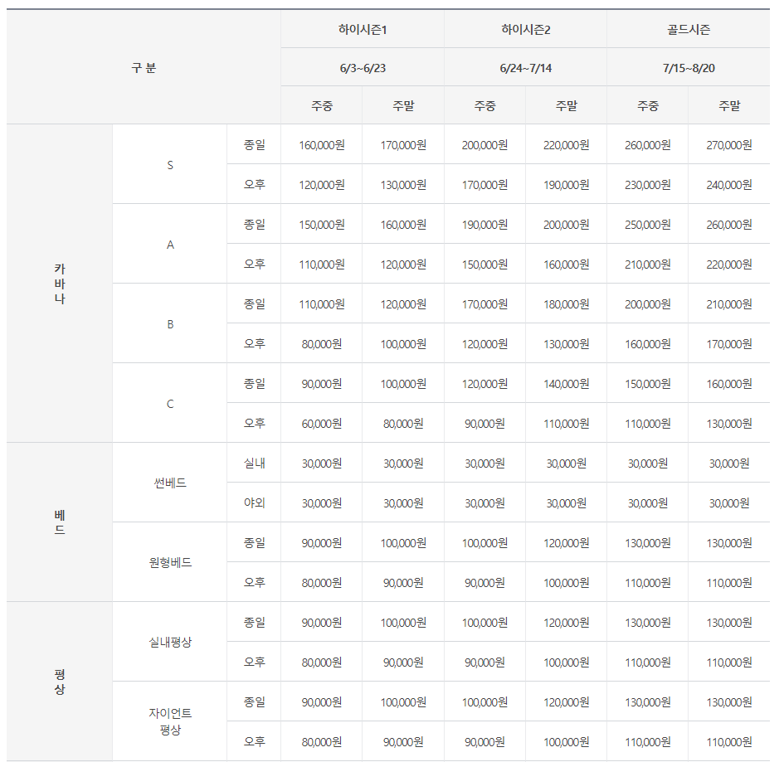Viewport: 779px width, 762px height.
Task: Select 원형베드 오후 하이시즌1 주중 price 80,000원
Action: point(321,583)
